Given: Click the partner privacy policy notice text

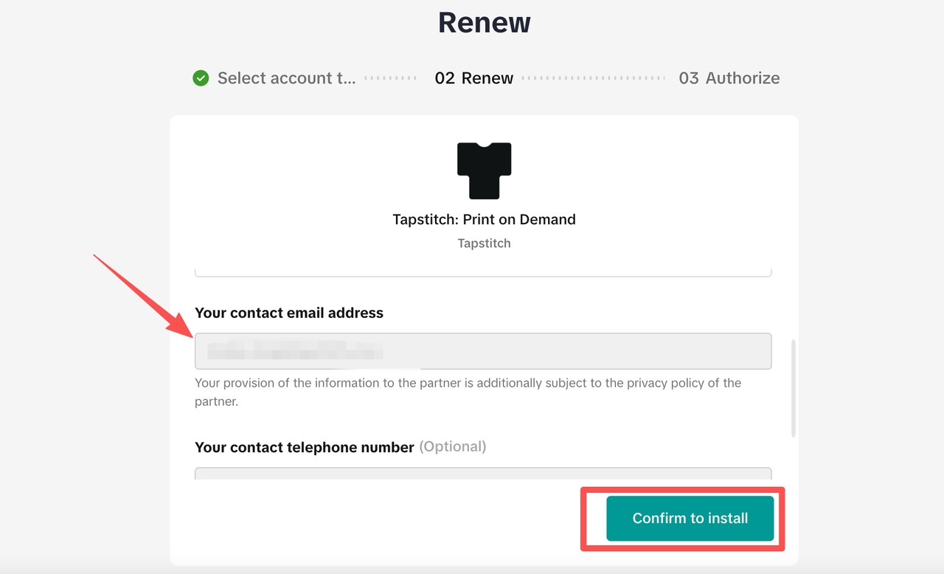Looking at the screenshot, I should tap(468, 393).
